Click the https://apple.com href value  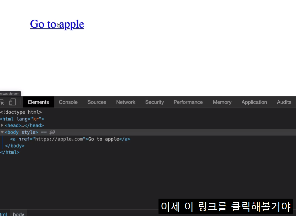(x=59, y=139)
